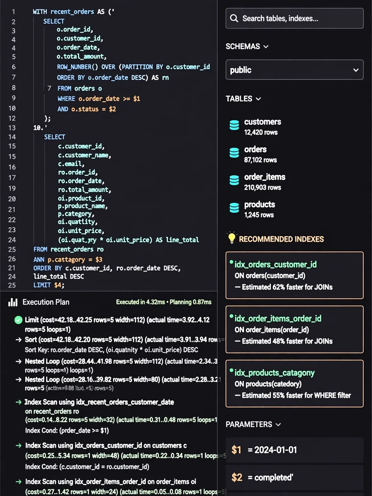Click 'ON order_items(order_id)' text

point(272,330)
